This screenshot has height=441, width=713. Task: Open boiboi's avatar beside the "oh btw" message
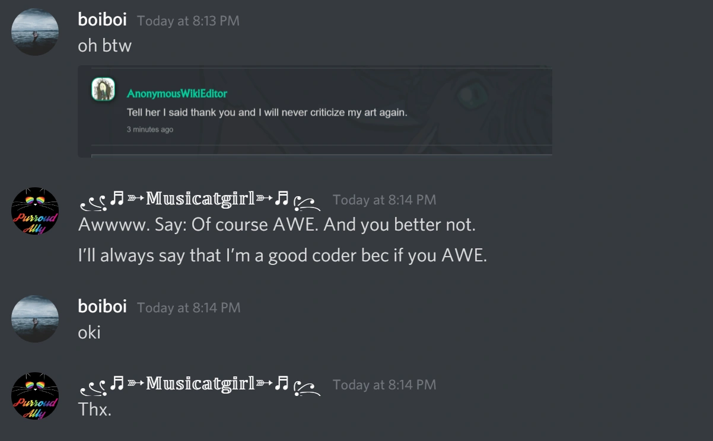(35, 32)
